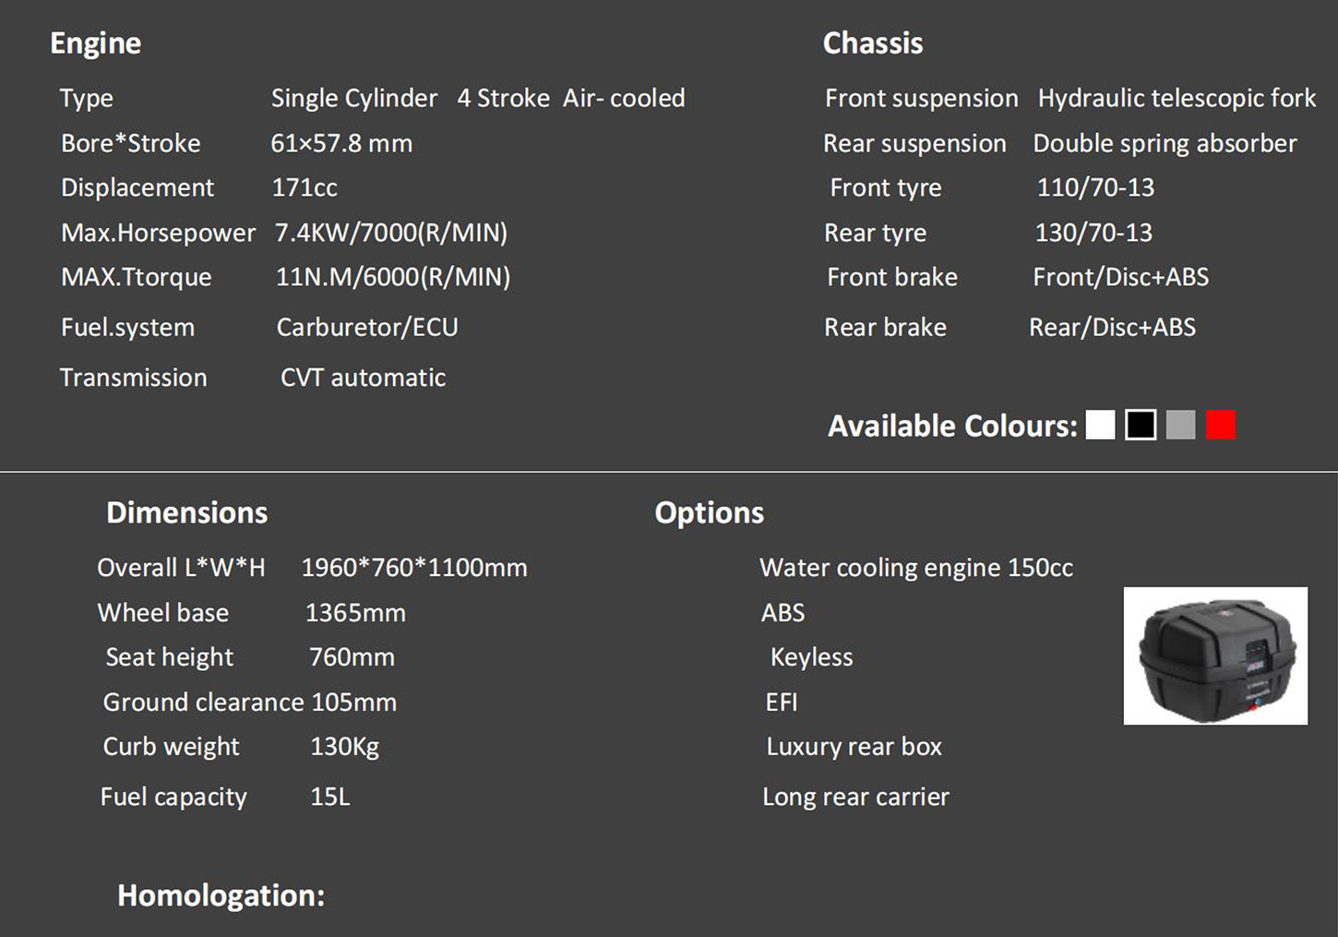Open the luxury rear box image
The height and width of the screenshot is (937, 1338).
click(x=1215, y=655)
